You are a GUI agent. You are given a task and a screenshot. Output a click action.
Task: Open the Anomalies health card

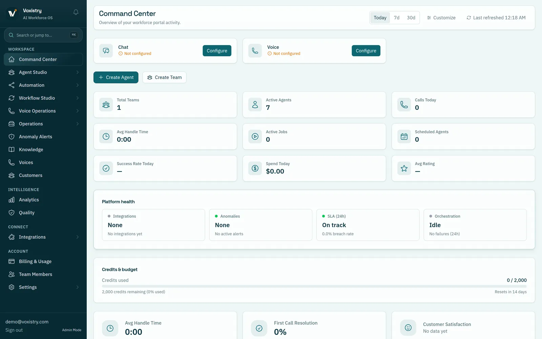pyautogui.click(x=260, y=225)
